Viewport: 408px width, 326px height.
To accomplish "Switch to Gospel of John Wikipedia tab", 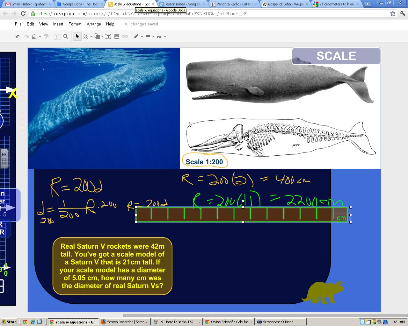I will [x=285, y=4].
